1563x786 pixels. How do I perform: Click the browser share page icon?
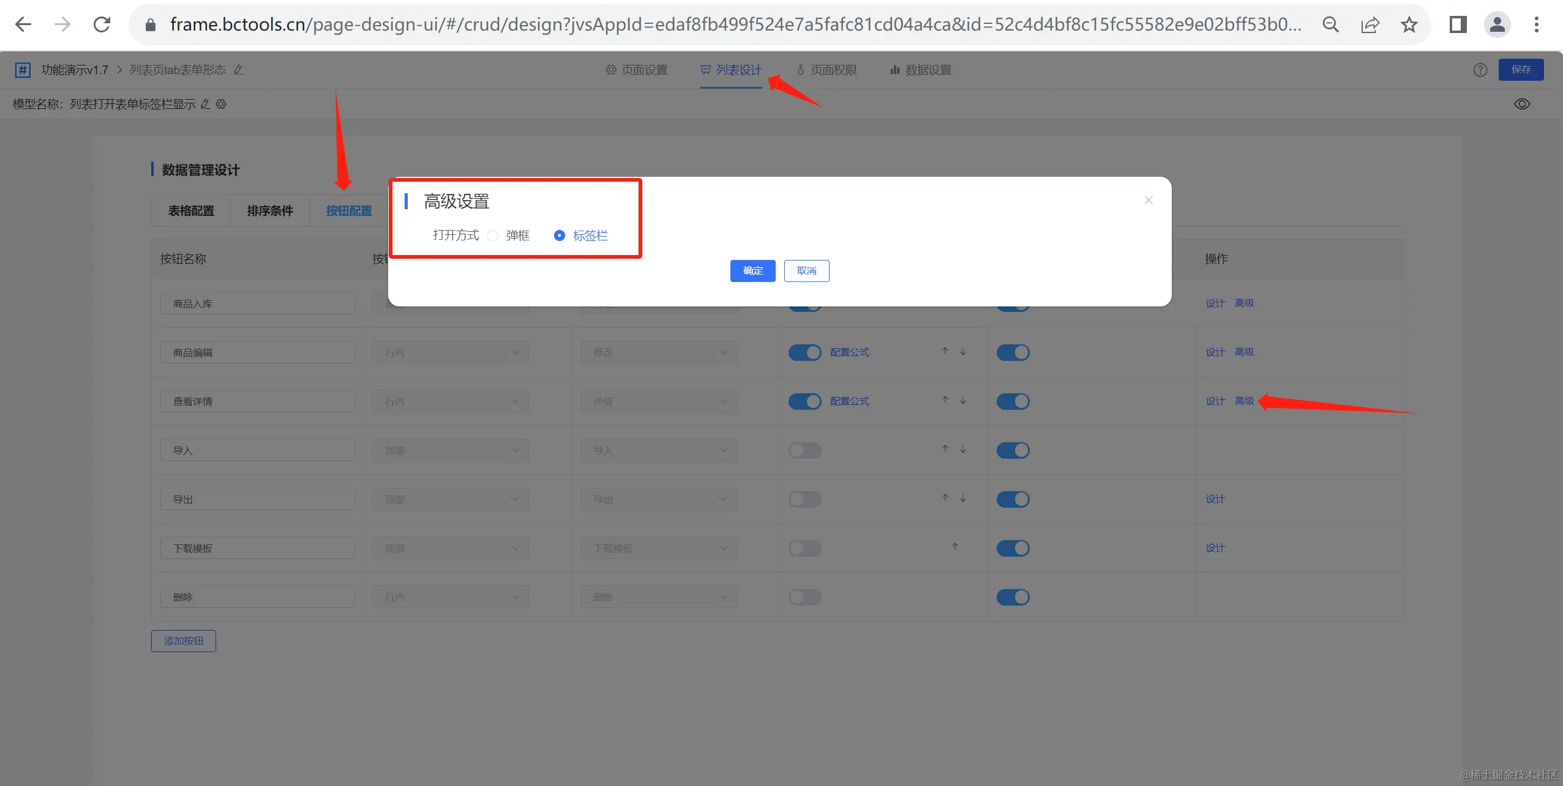coord(1370,24)
